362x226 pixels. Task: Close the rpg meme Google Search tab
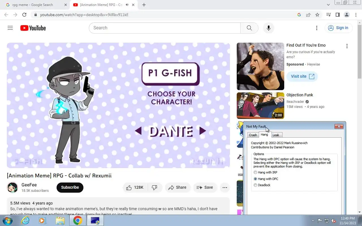(x=66, y=5)
